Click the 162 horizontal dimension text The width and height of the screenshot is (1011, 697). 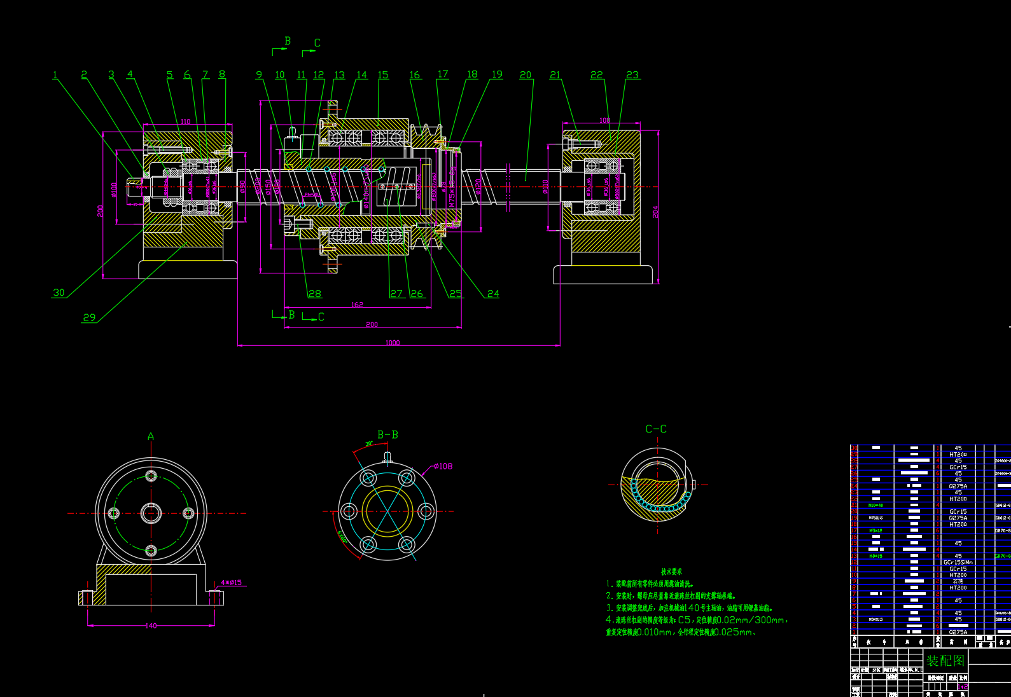coord(358,305)
